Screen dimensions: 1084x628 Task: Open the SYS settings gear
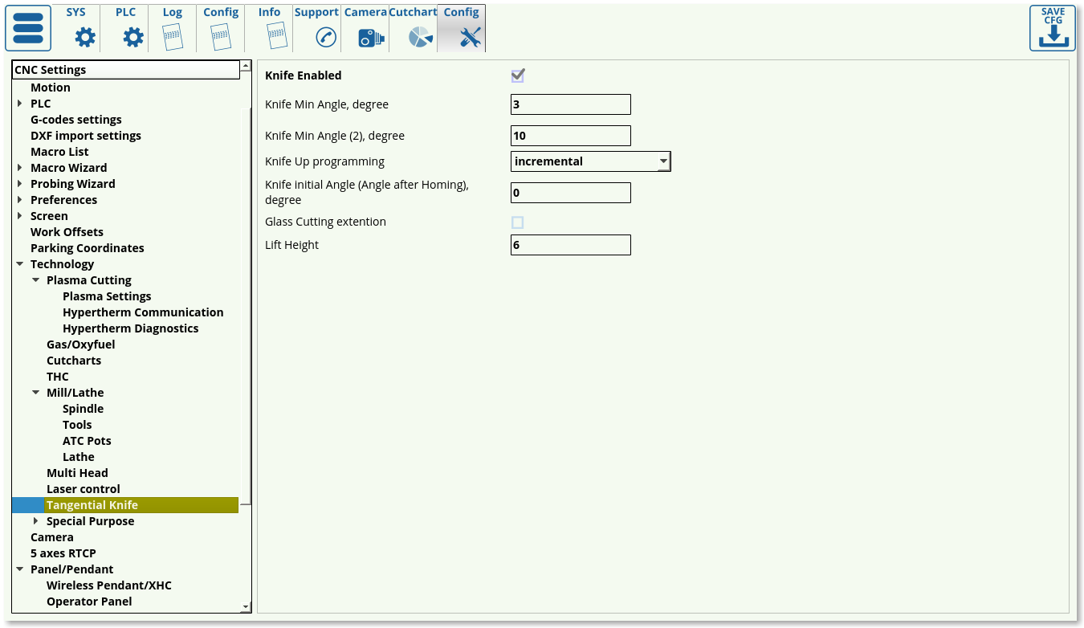click(x=84, y=37)
